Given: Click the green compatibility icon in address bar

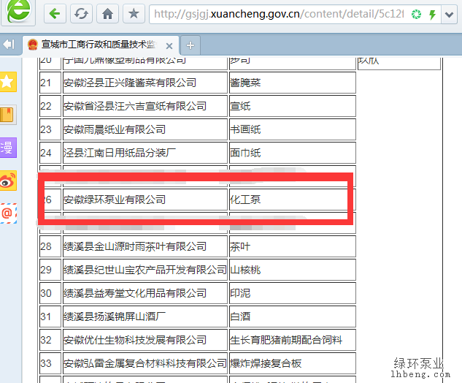Looking at the screenshot, I should click(417, 15).
